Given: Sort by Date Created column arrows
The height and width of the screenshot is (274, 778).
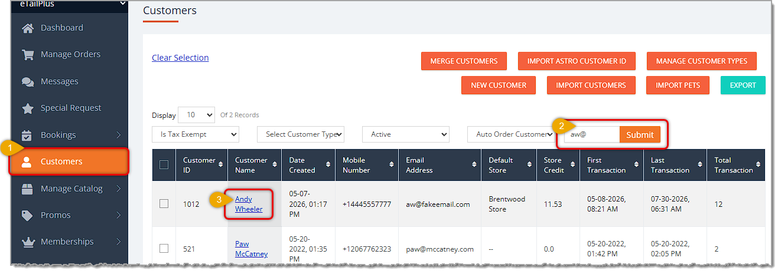Looking at the screenshot, I should click(x=327, y=165).
